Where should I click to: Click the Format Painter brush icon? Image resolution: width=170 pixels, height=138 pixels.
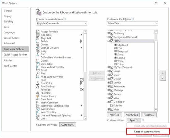point(38,96)
